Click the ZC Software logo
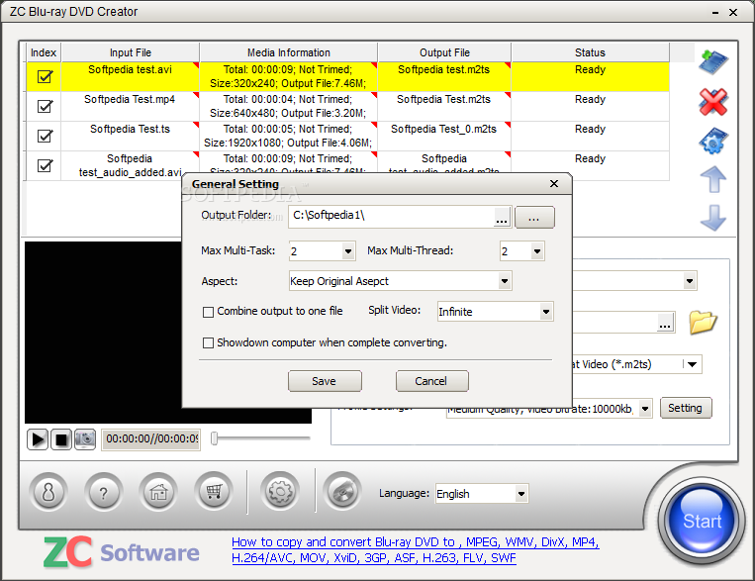The image size is (755, 581). [122, 552]
